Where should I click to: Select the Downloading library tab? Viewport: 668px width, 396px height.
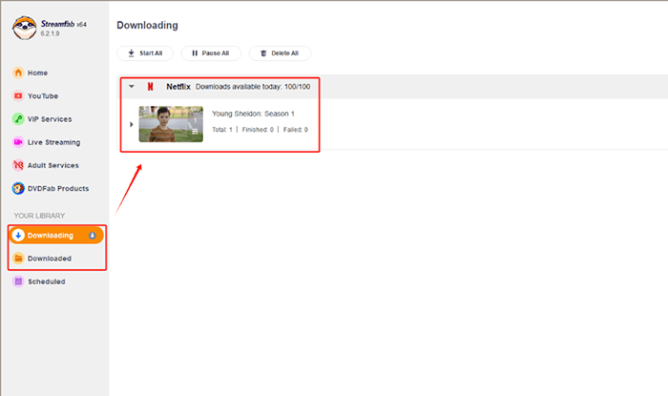(x=56, y=235)
